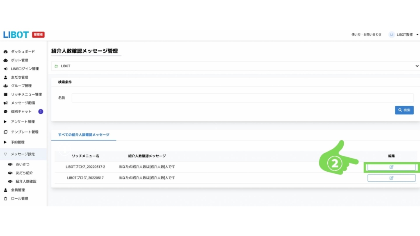Click the dashboard gauge icon in sidebar
The width and height of the screenshot is (420, 236).
coord(5,52)
